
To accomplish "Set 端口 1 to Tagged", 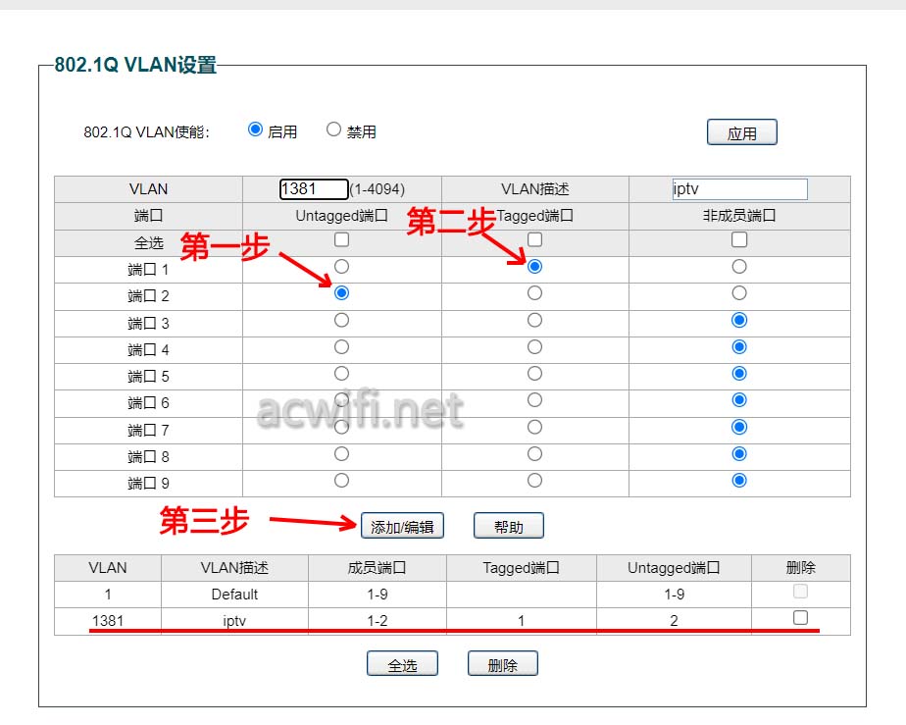I will click(535, 267).
